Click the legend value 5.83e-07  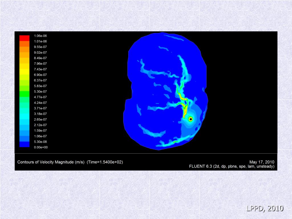40,86
